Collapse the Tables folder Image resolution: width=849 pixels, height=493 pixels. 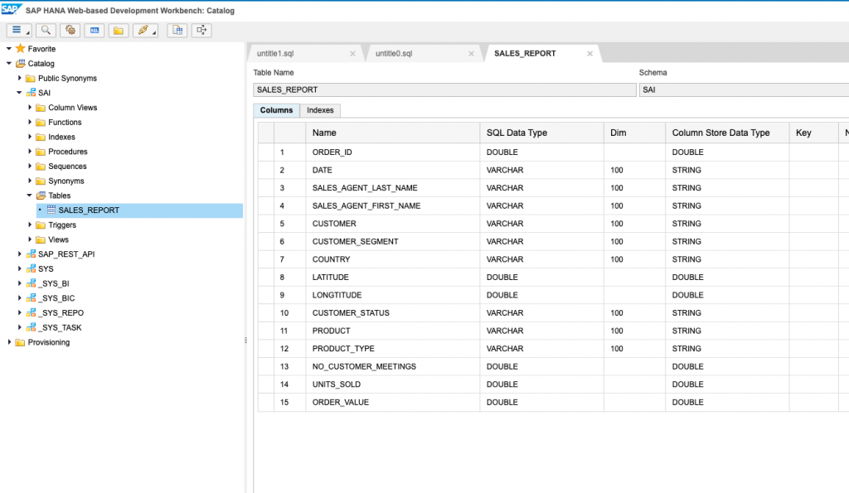pos(29,196)
